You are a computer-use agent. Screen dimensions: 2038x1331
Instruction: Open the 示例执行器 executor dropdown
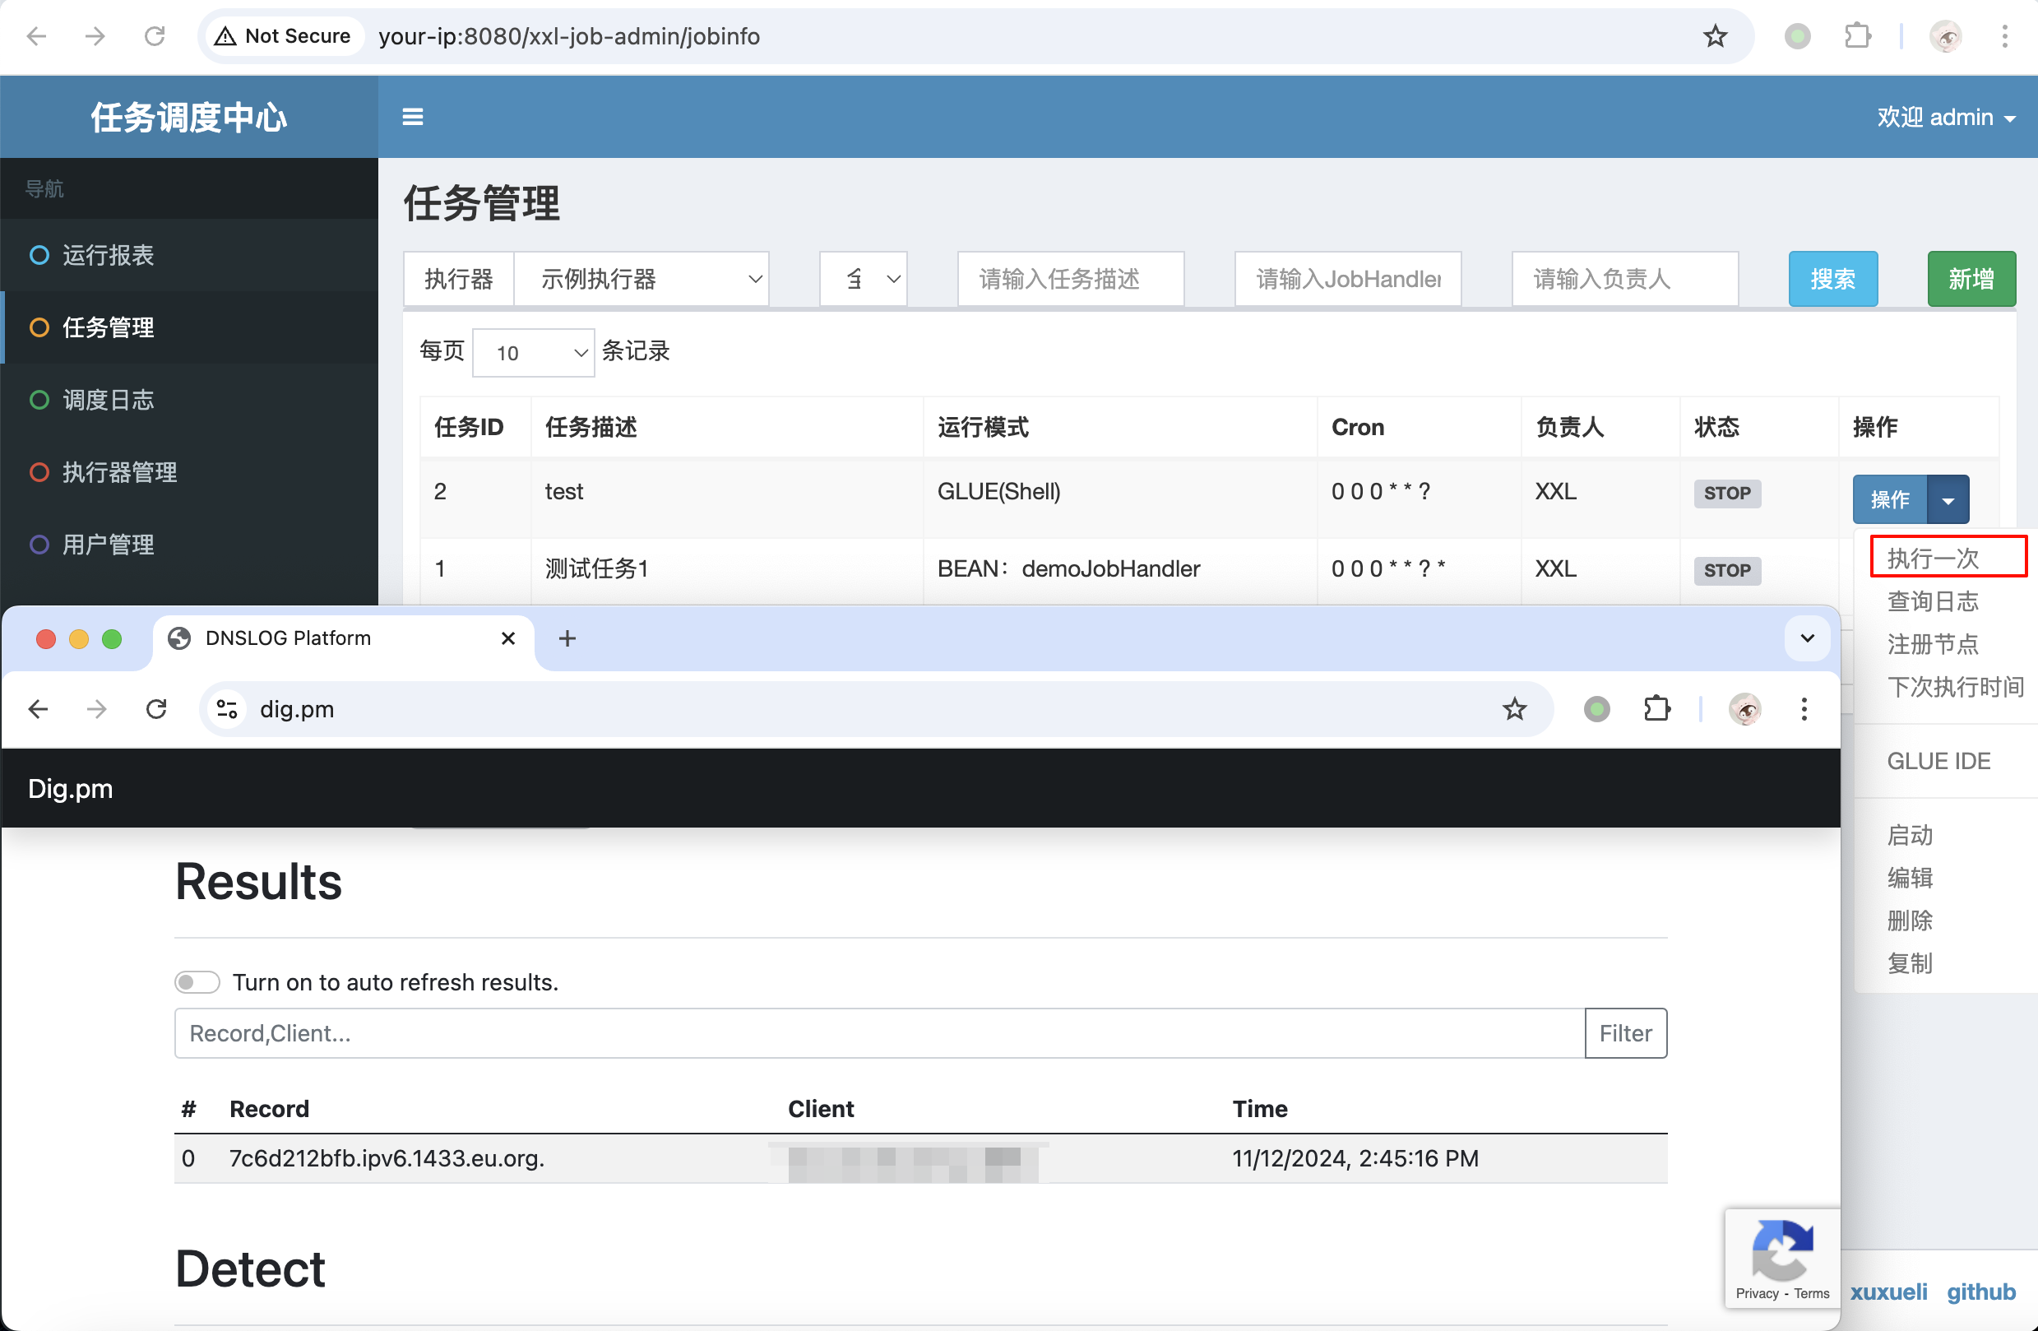coord(642,279)
